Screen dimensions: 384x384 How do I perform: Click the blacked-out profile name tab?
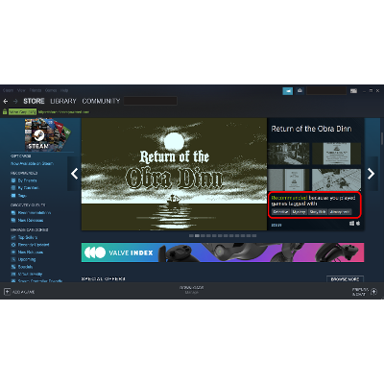tap(151, 101)
